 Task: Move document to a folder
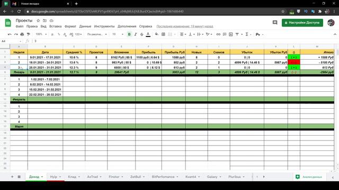(x=44, y=21)
